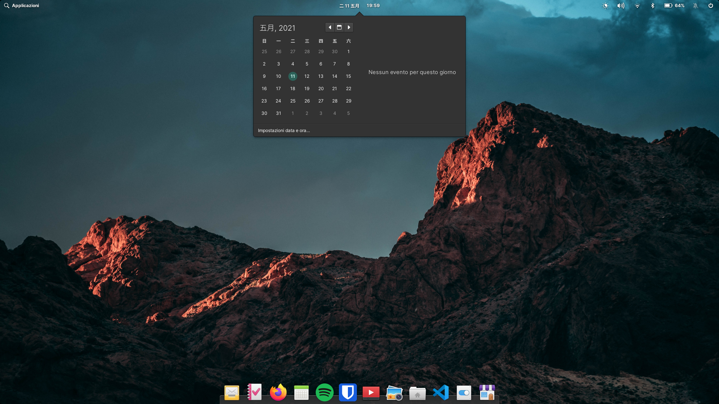Open AppCenter store icon
The image size is (719, 404).
[487, 392]
